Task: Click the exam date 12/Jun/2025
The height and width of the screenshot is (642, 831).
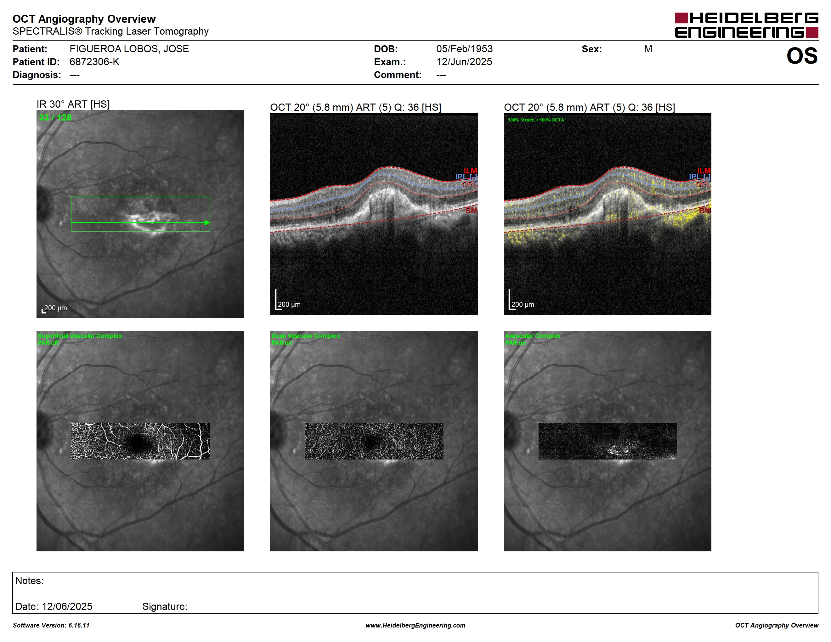Action: click(464, 62)
